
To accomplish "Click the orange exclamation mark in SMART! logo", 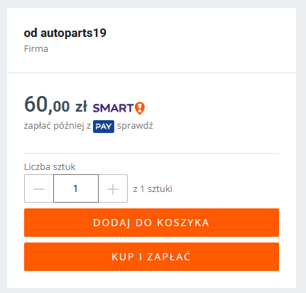I will tap(140, 108).
